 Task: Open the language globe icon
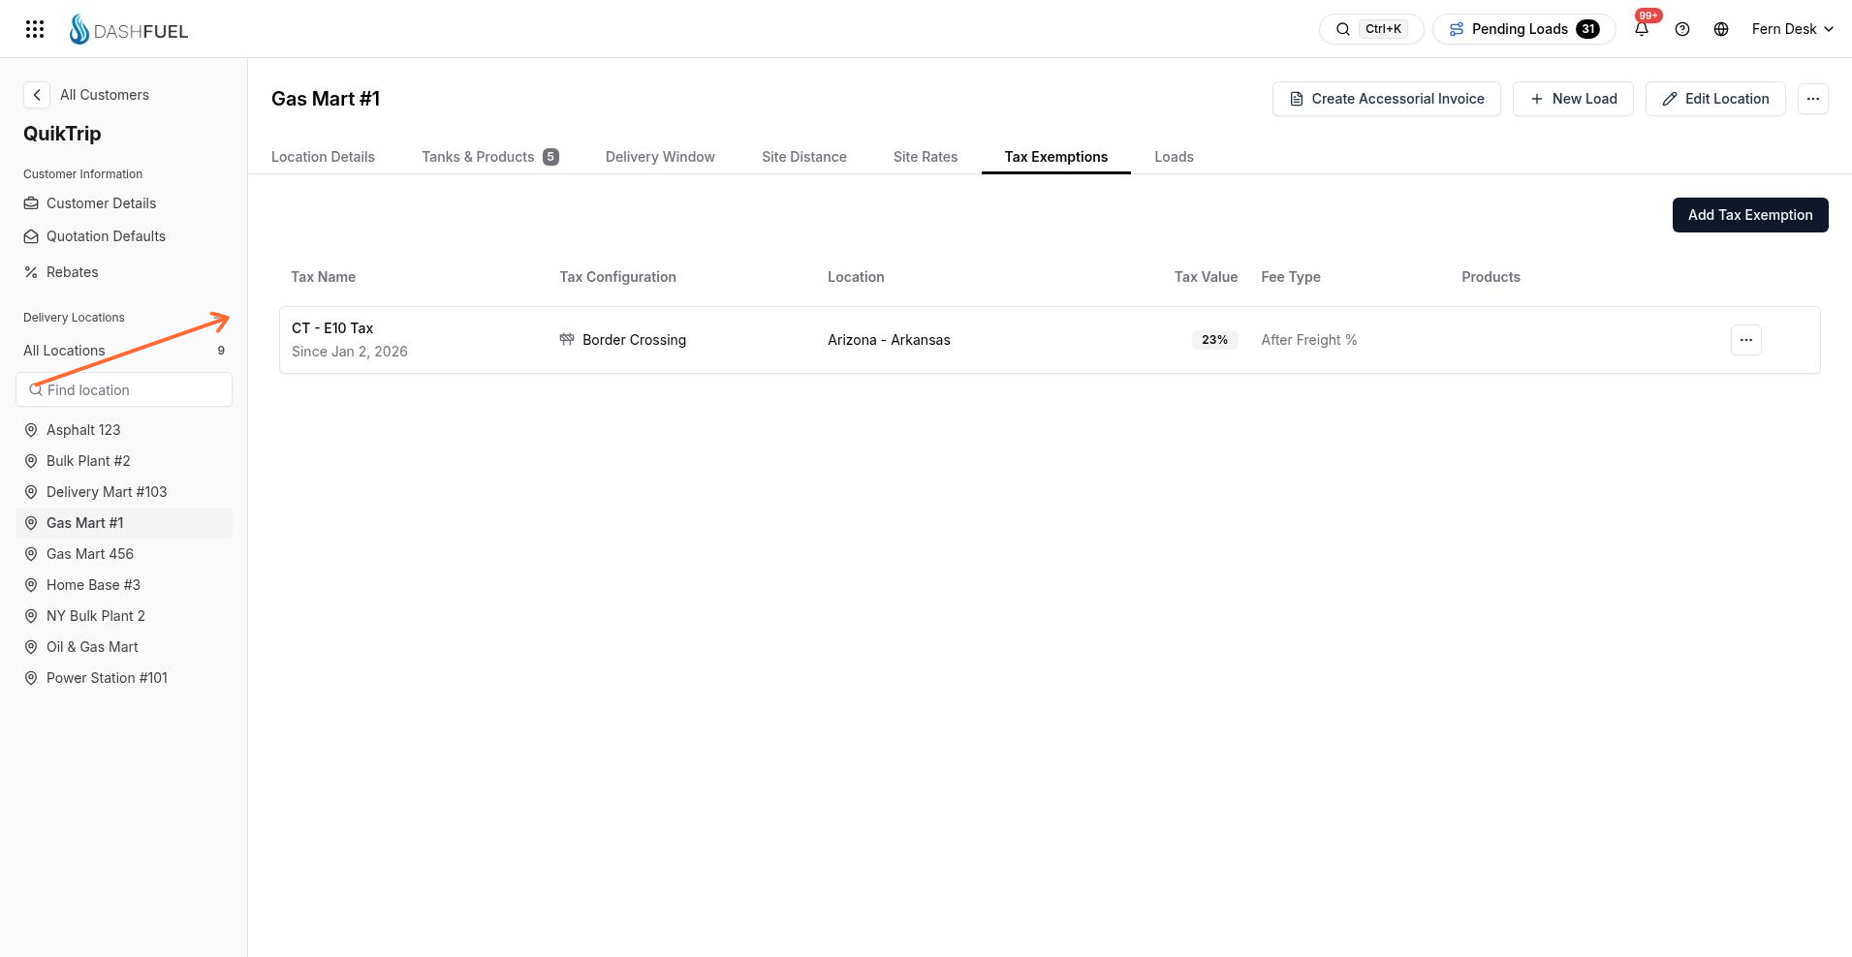point(1721,29)
